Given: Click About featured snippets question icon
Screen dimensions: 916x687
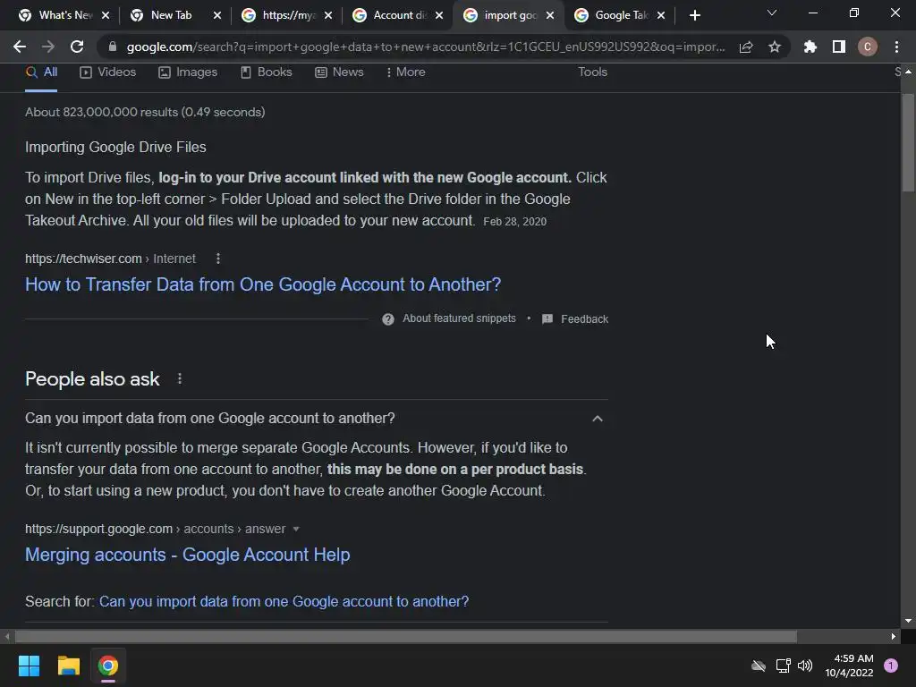Looking at the screenshot, I should (x=388, y=319).
